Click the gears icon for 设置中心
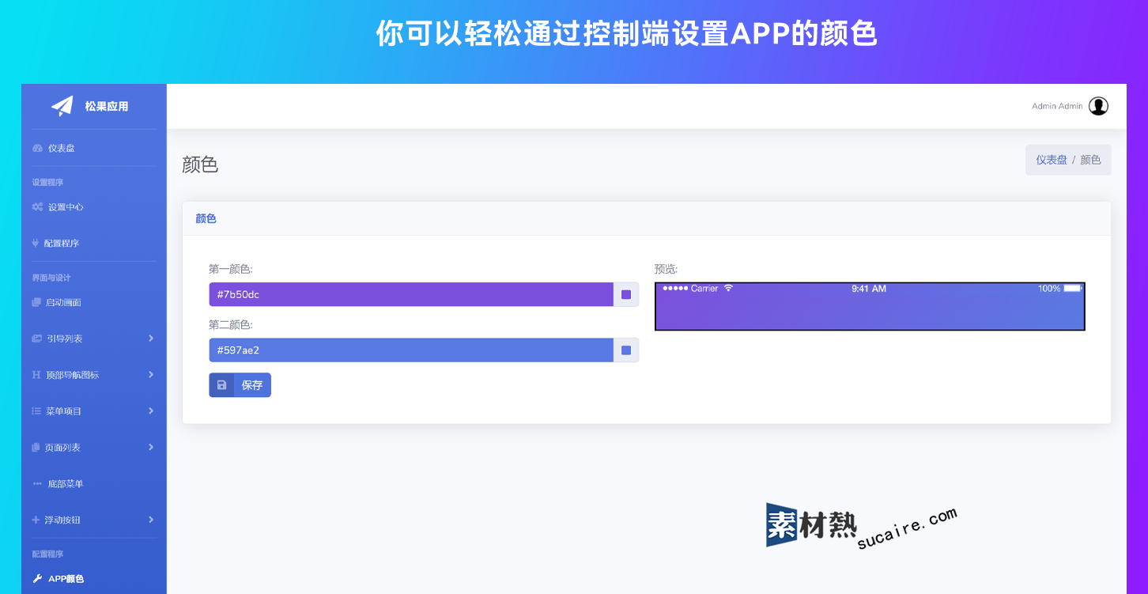This screenshot has height=594, width=1148. tap(37, 207)
